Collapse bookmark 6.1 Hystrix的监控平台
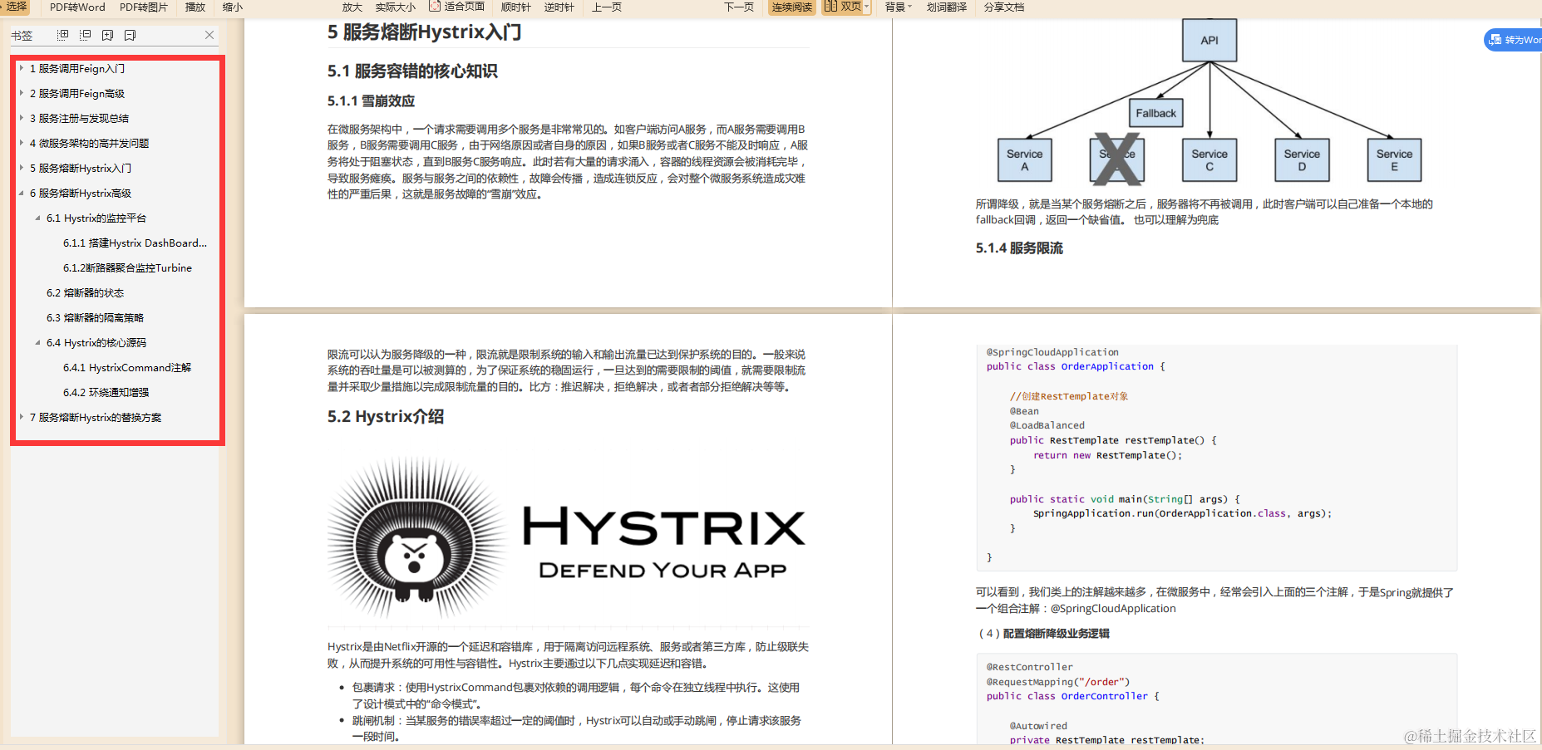The height and width of the screenshot is (750, 1542). (x=37, y=218)
